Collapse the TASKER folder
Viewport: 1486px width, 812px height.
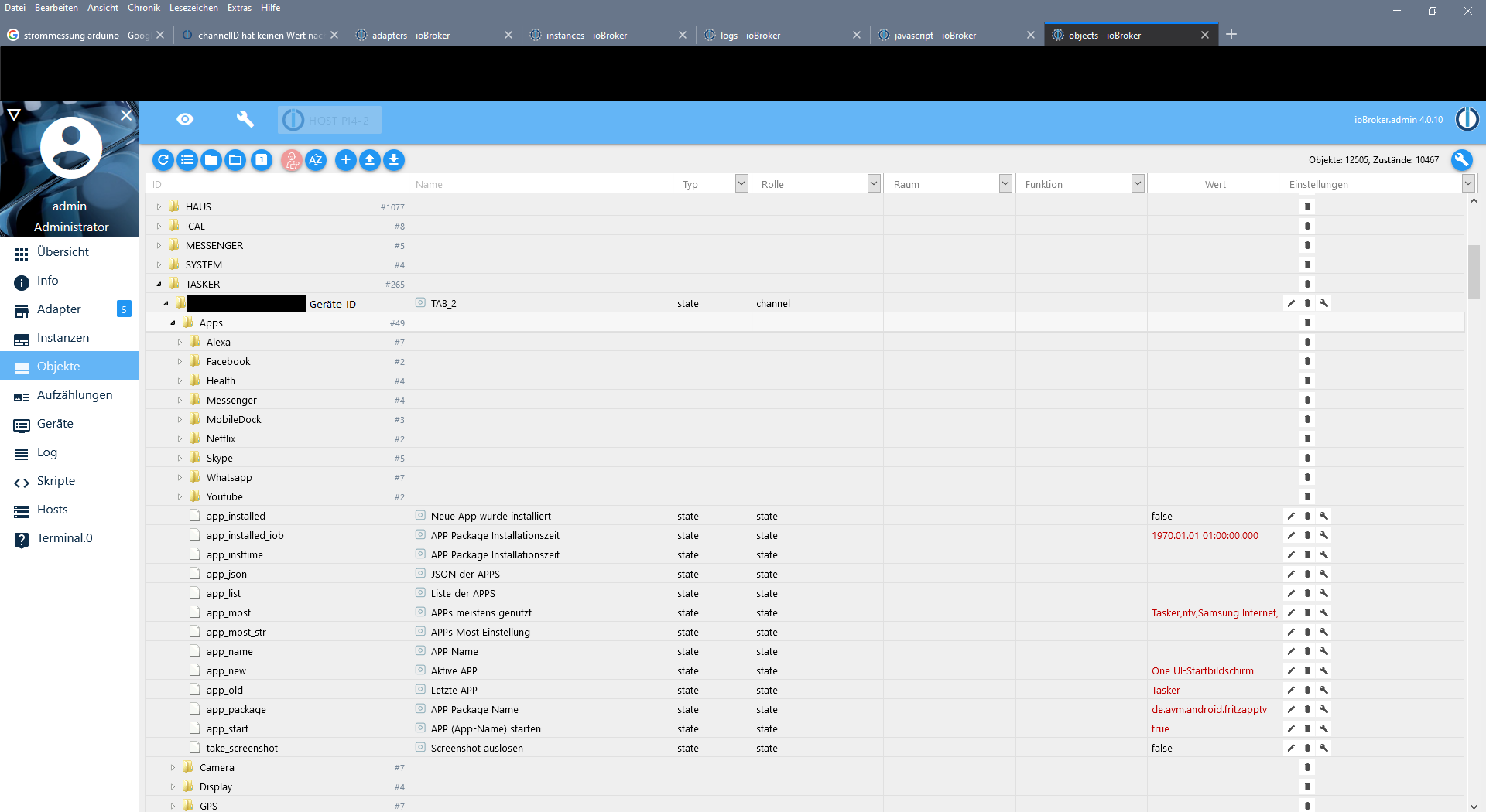(x=159, y=284)
